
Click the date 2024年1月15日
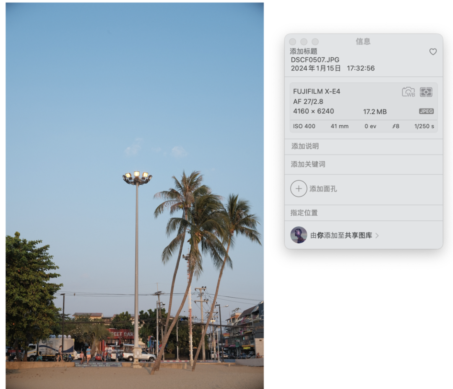(x=315, y=68)
